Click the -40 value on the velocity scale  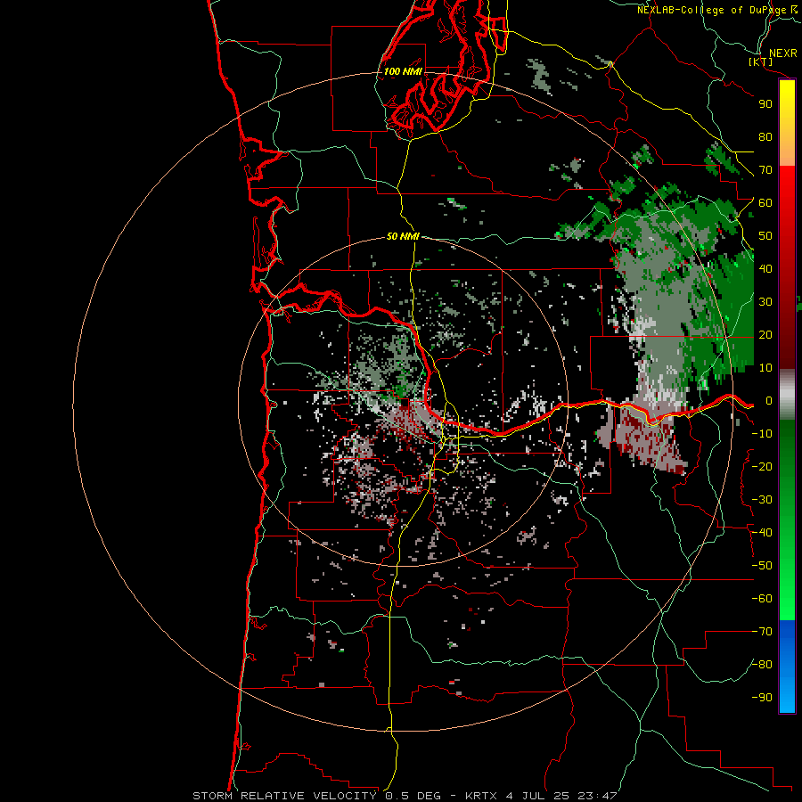click(762, 533)
